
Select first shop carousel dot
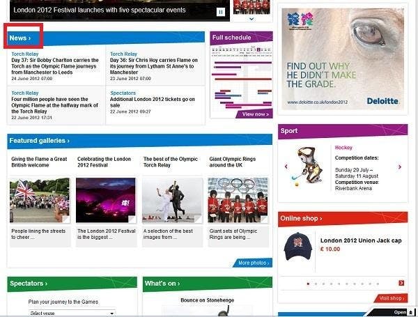[308, 284]
